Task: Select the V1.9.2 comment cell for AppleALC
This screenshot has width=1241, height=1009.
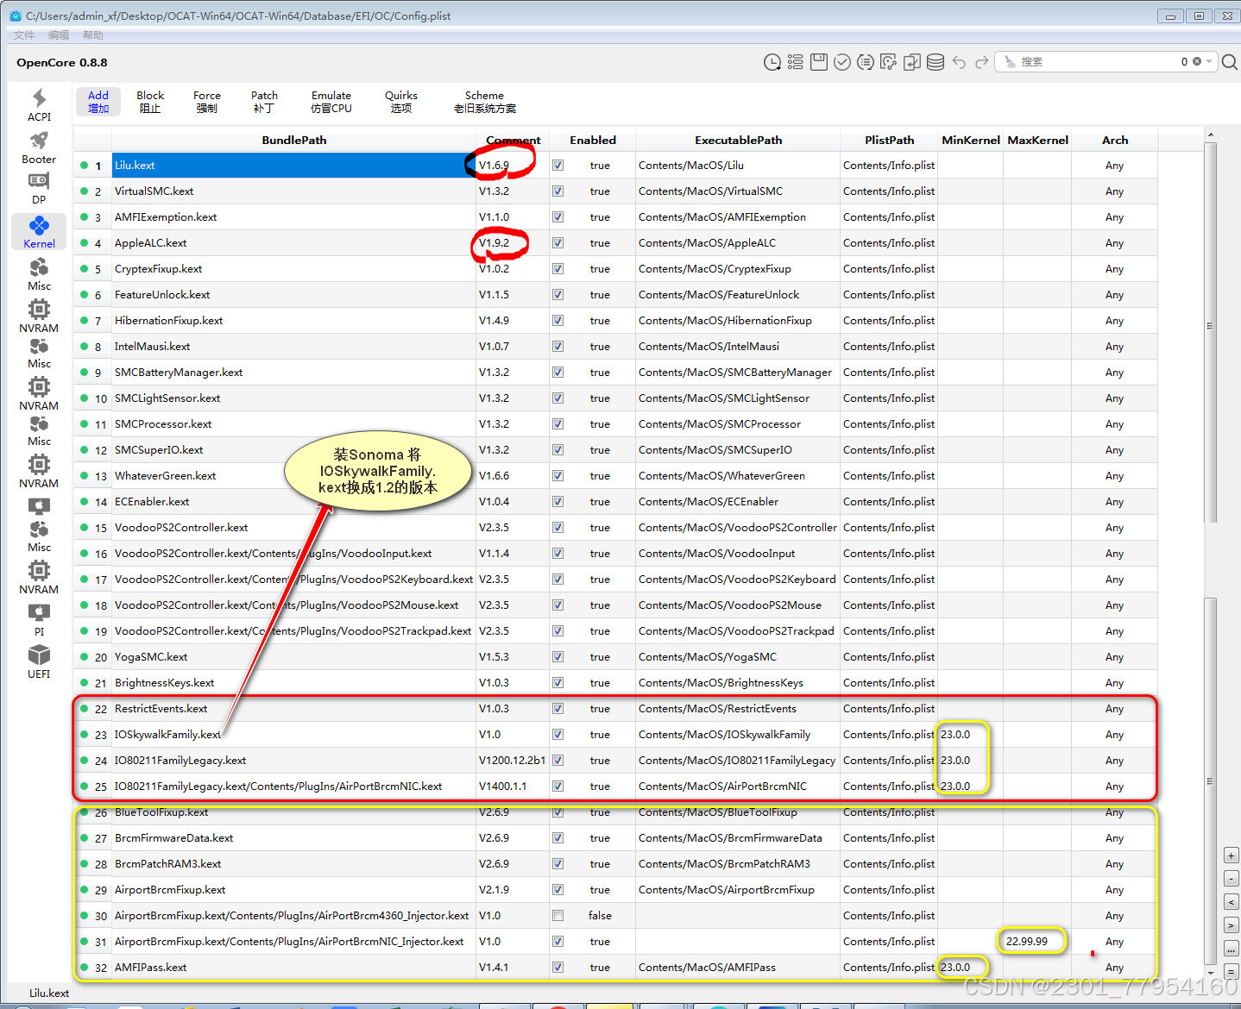Action: (x=513, y=243)
